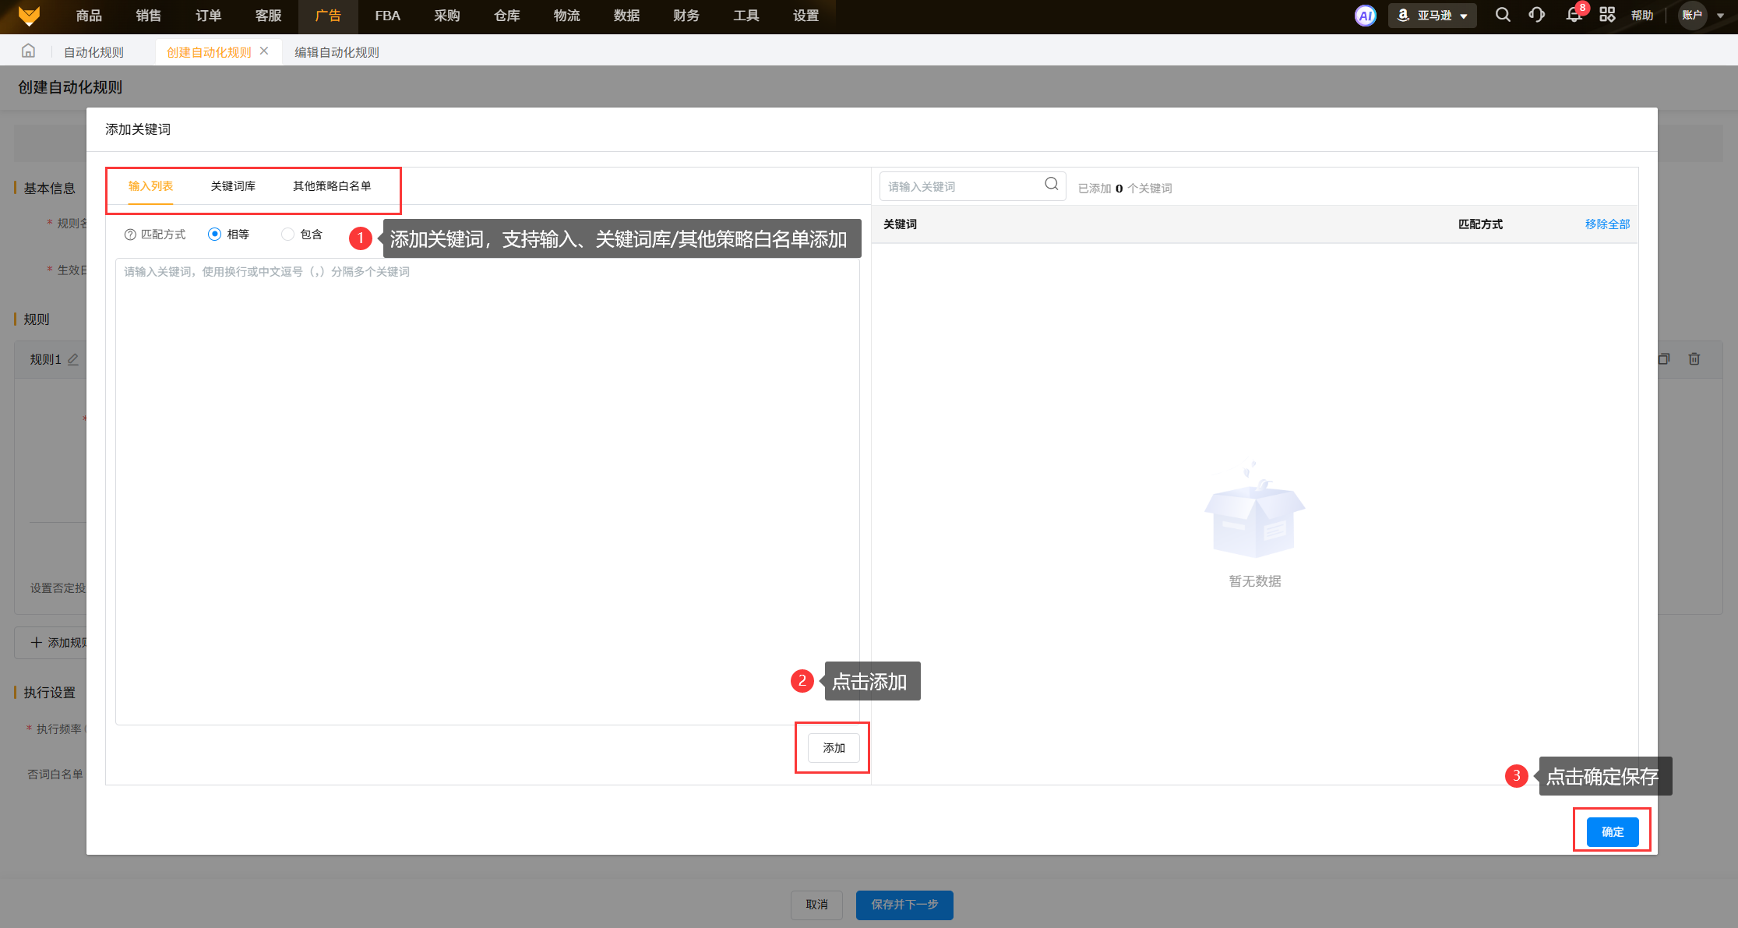The width and height of the screenshot is (1738, 928).
Task: Click the customer support headset icon
Action: [1536, 15]
